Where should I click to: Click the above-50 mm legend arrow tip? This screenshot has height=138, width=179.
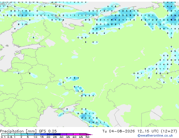click(89, 134)
